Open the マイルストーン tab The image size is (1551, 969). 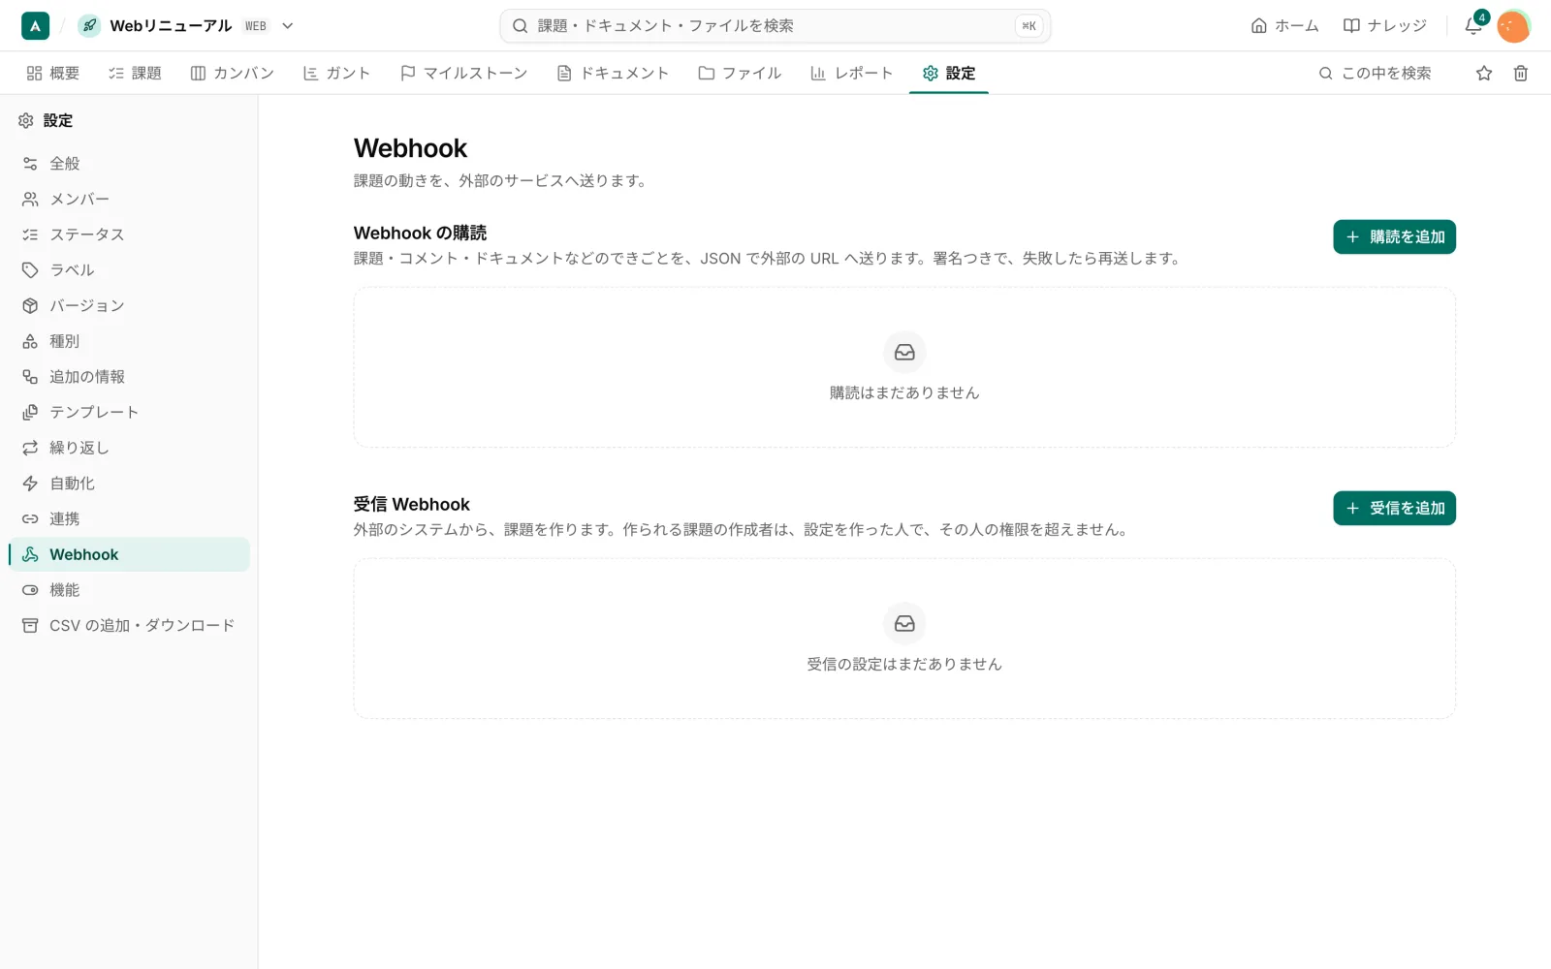pos(464,73)
